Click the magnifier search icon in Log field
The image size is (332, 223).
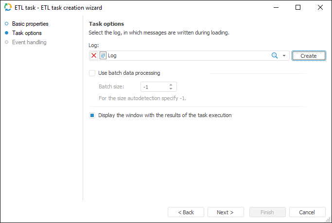click(x=275, y=56)
